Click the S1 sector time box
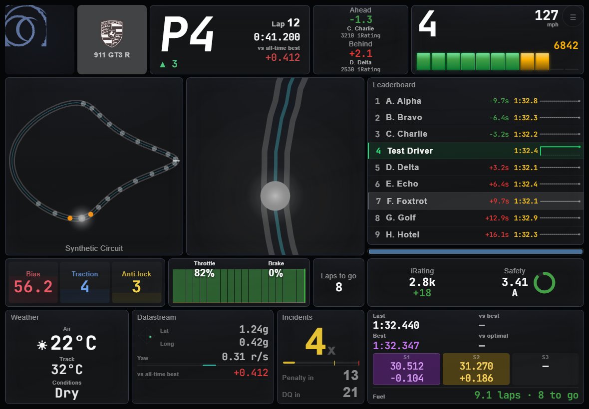The image size is (589, 409). [406, 369]
